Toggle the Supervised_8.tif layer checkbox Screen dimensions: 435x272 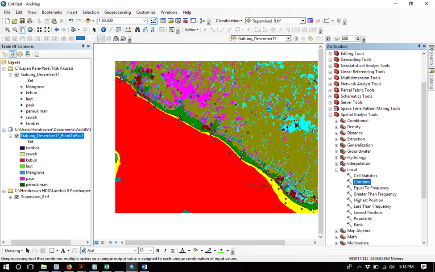pos(17,197)
